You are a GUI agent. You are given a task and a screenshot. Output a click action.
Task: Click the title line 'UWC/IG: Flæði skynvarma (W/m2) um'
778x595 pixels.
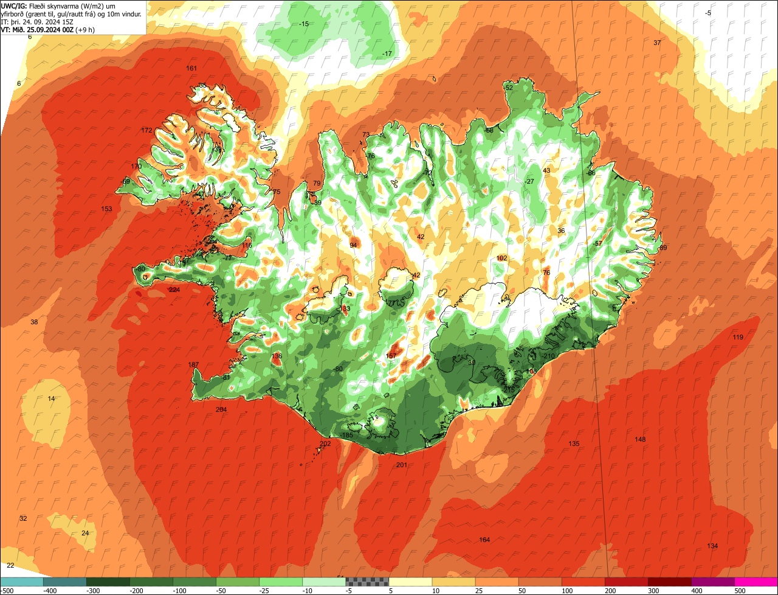(58, 5)
